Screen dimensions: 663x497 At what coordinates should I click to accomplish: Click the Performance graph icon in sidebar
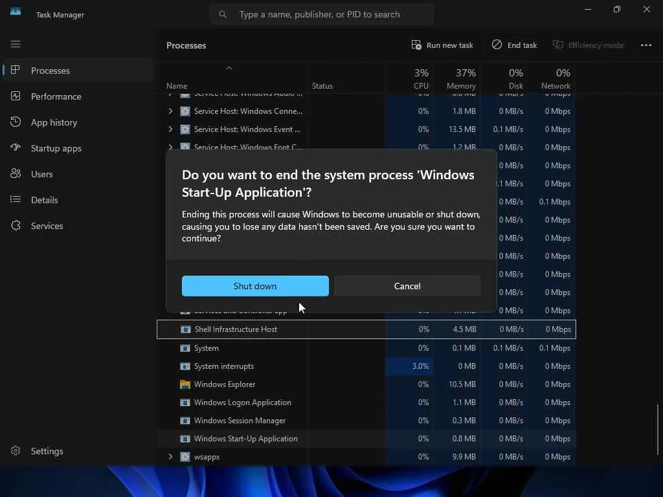click(16, 96)
